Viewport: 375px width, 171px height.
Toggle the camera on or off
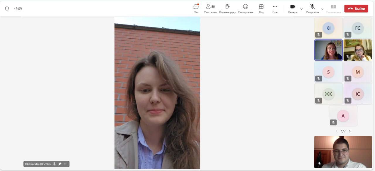(293, 8)
